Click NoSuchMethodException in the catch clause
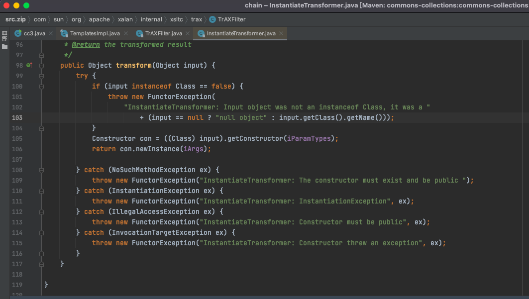Screen dimensions: 529x299 tap(153, 170)
